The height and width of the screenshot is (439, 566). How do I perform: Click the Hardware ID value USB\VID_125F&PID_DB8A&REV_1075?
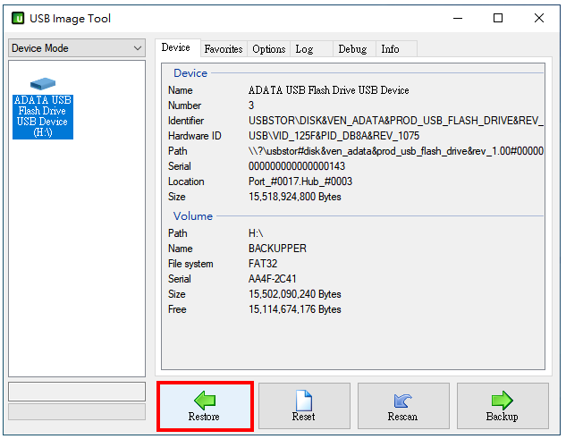pyautogui.click(x=334, y=136)
